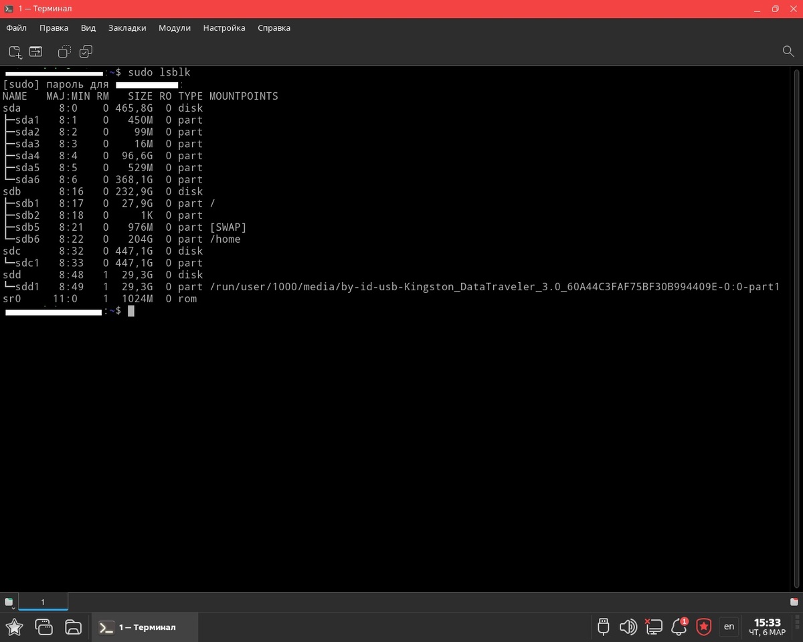Open the Закладки menu
The height and width of the screenshot is (642, 803).
[127, 28]
